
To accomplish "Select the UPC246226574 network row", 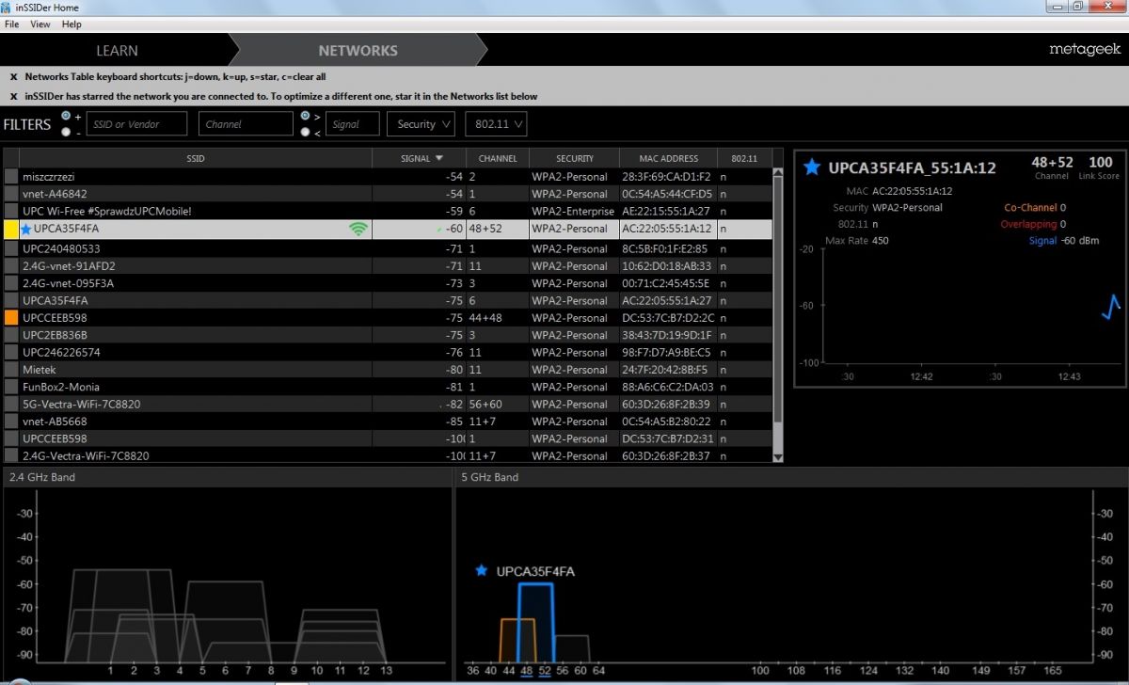I will pyautogui.click(x=388, y=352).
